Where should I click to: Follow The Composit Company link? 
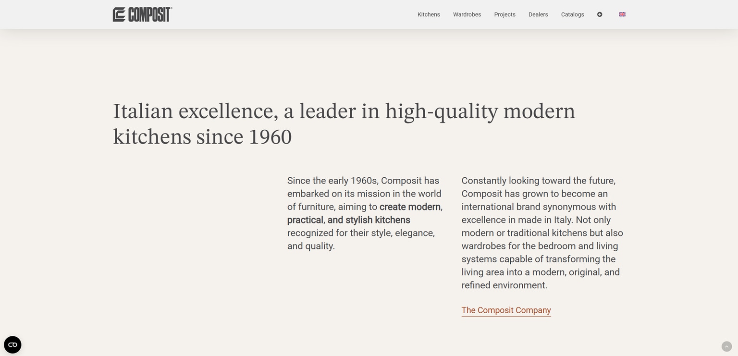[x=506, y=310]
